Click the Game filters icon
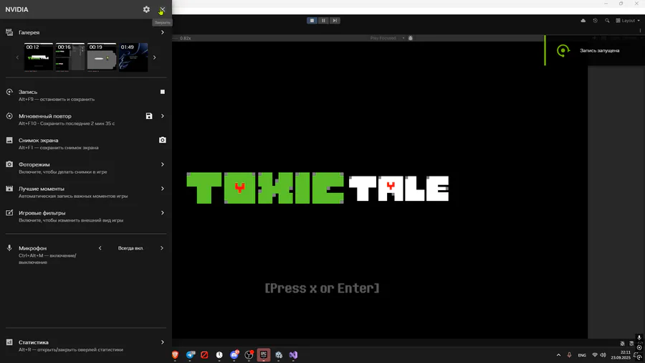645x363 pixels. 9,213
